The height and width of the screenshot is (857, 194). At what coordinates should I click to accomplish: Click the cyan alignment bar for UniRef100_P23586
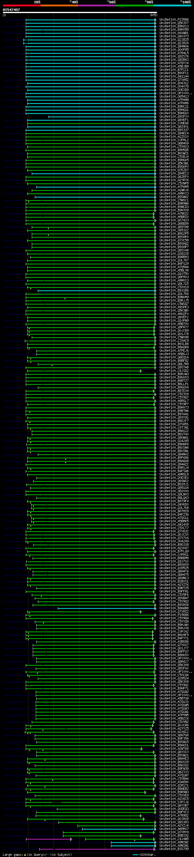coord(91,20)
